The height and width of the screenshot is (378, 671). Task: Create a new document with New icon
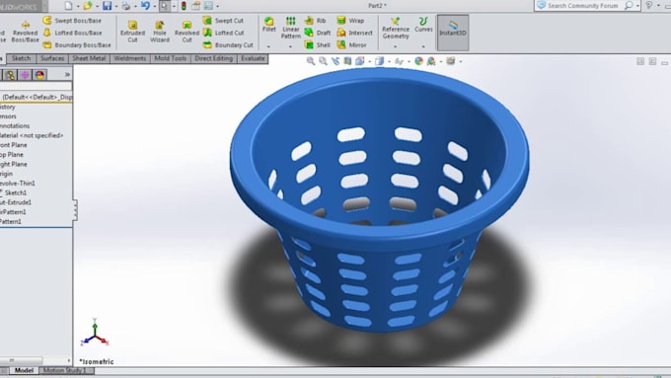click(68, 6)
